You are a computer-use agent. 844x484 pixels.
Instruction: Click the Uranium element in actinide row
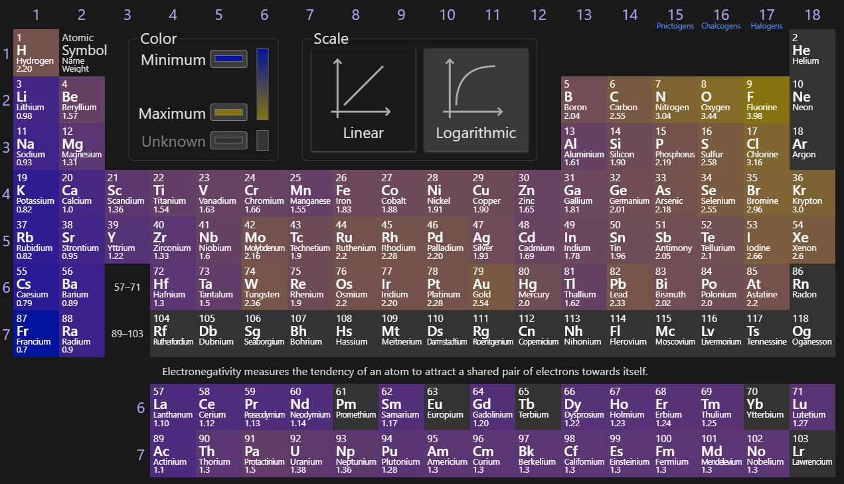pyautogui.click(x=310, y=453)
